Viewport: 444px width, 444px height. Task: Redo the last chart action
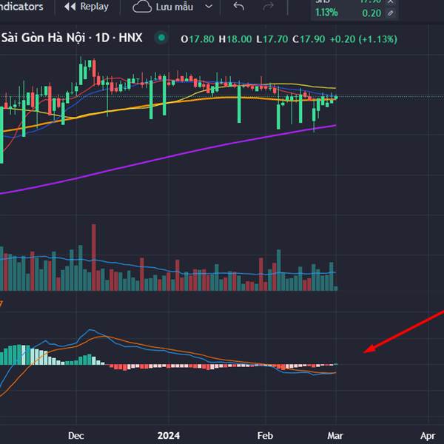point(268,6)
